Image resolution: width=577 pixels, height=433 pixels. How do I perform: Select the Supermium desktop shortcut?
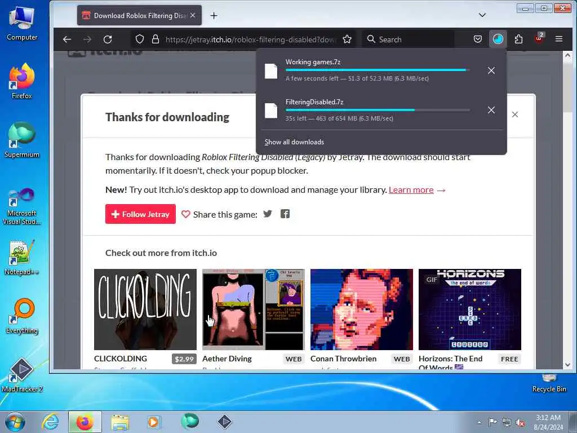[22, 140]
